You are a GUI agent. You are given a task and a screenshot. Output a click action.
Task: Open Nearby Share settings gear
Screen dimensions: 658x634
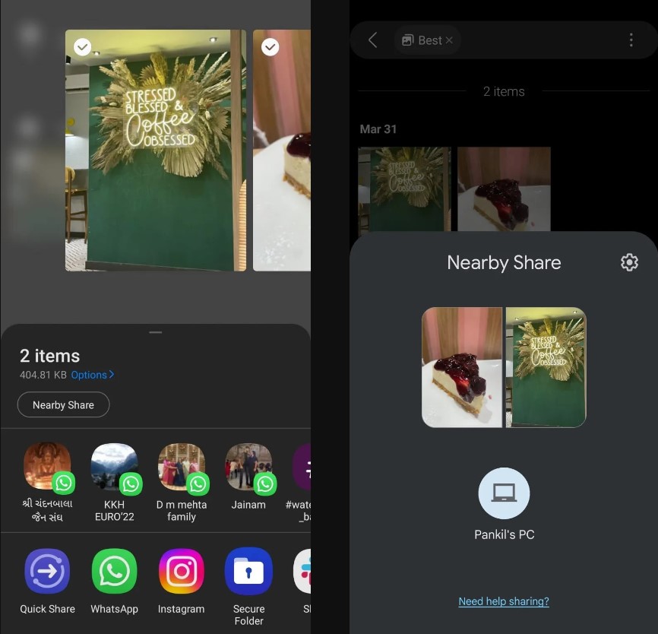pos(629,262)
